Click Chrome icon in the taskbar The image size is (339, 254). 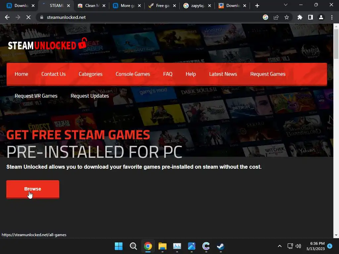(148, 246)
